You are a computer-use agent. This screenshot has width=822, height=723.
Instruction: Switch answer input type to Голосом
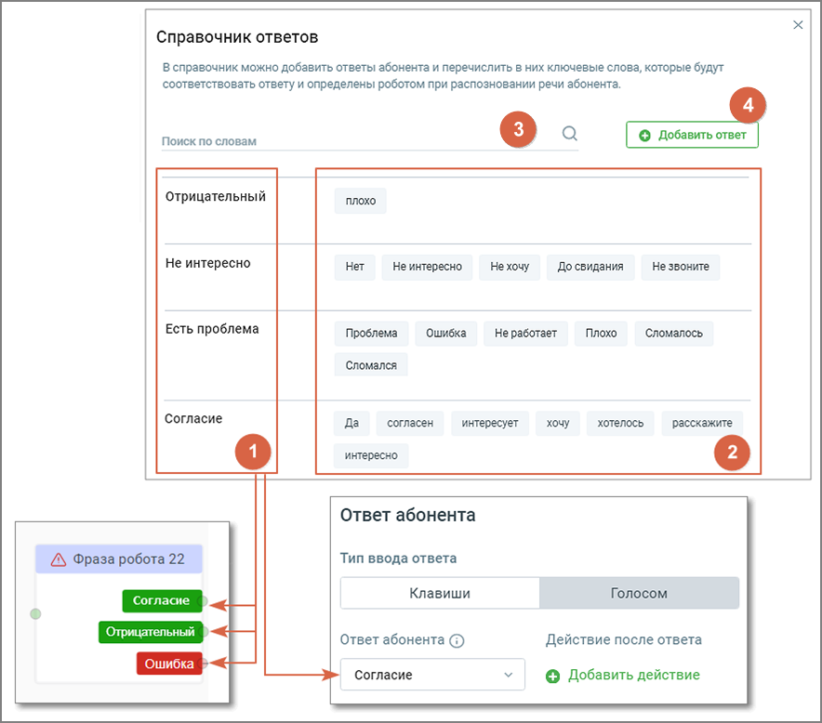[639, 593]
